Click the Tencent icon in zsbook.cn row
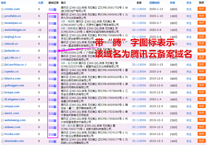Screen dimensions: 207x145 pos(55,44)
